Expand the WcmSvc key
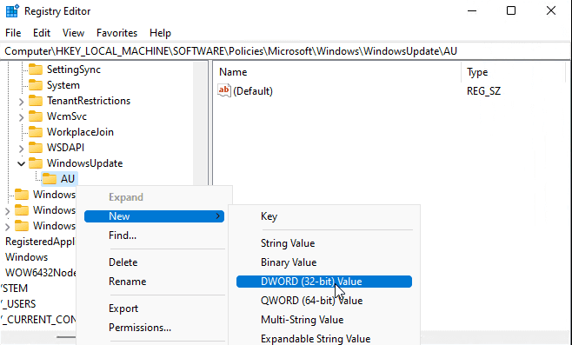 tap(21, 117)
